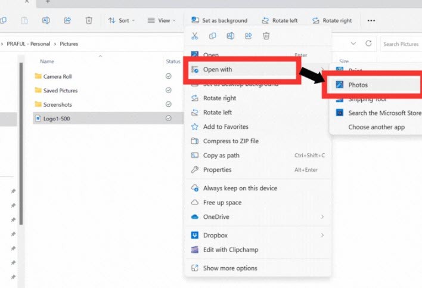Click the Delete trash icon in context menu
The width and height of the screenshot is (422, 288).
tap(266, 36)
